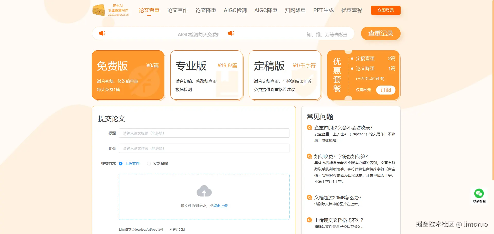494x234 pixels.
Task: Click the Q icon beside 查重过的论文会不会被收录
Action: [309, 128]
